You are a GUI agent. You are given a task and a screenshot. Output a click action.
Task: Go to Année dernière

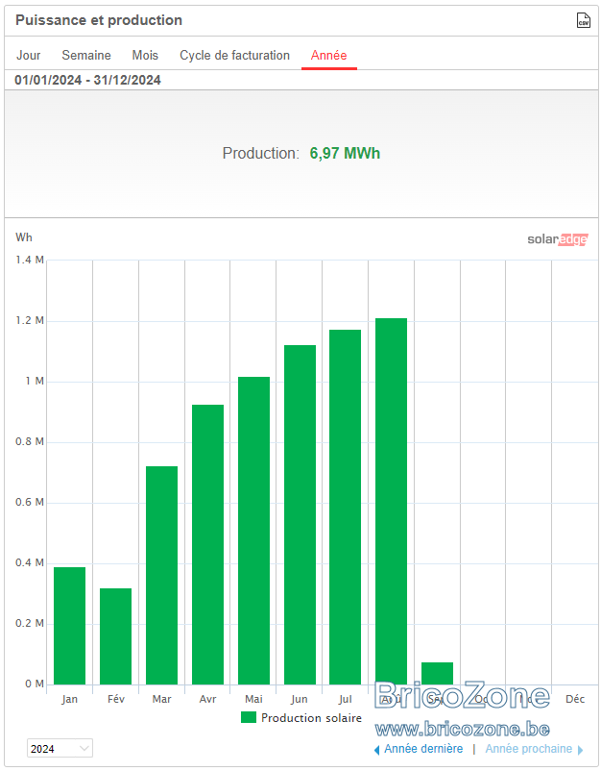(423, 749)
